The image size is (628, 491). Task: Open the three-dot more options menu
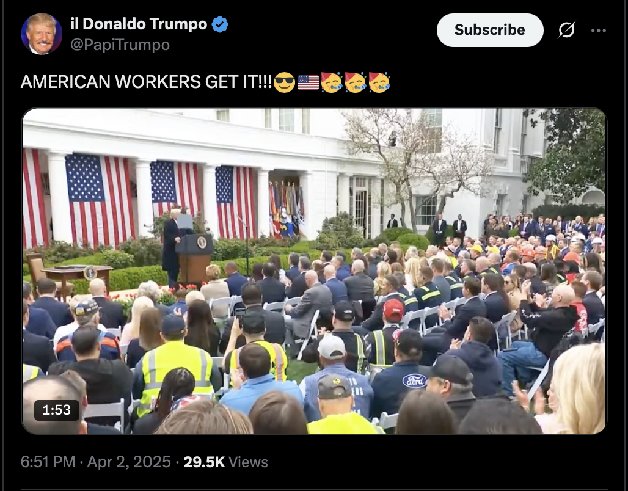[598, 31]
